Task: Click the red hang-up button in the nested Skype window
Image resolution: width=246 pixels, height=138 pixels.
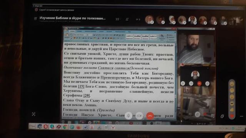Action: click(x=199, y=84)
